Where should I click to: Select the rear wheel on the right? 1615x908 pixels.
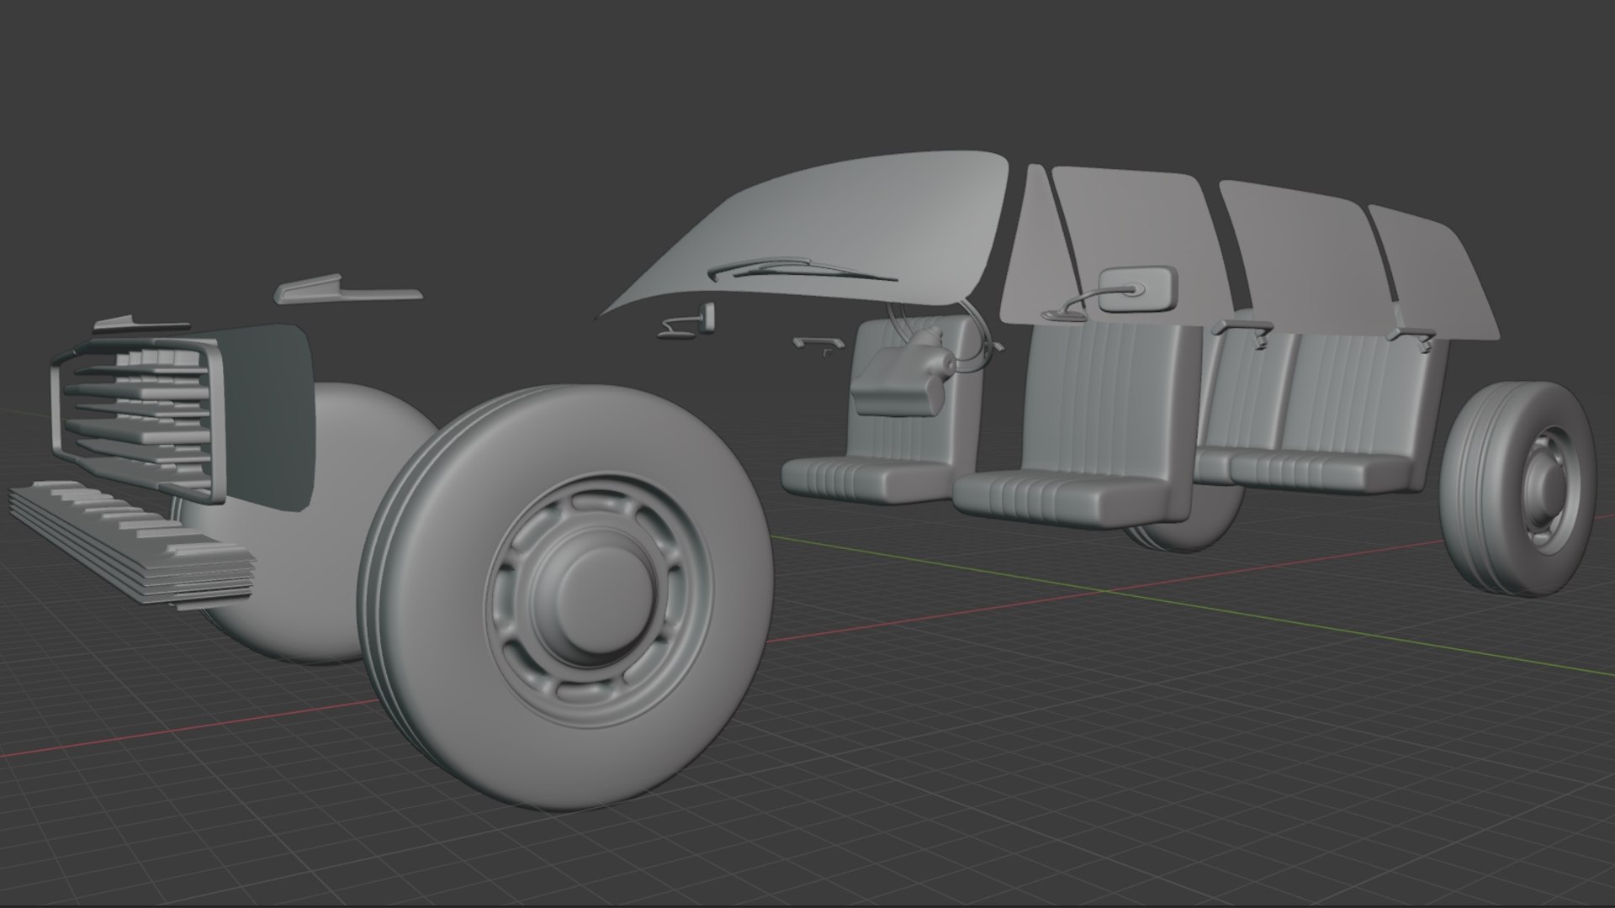pos(1517,488)
